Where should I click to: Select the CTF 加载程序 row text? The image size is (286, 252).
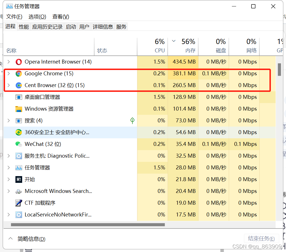40,203
